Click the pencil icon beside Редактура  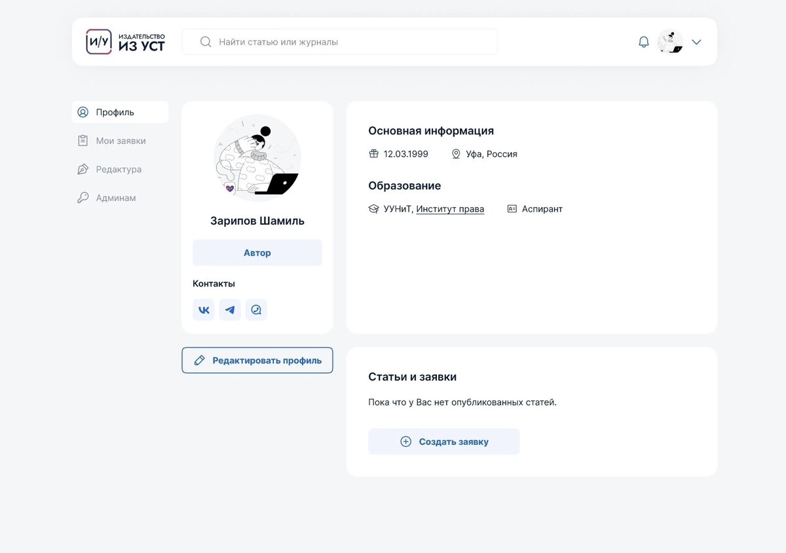(x=83, y=169)
